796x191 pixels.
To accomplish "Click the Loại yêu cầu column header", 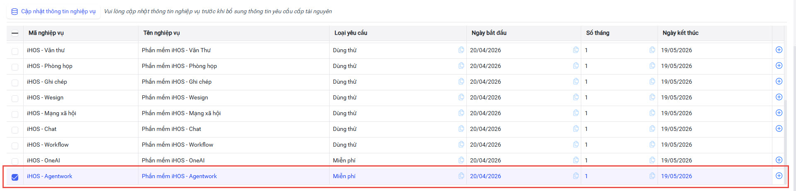I will click(x=398, y=33).
